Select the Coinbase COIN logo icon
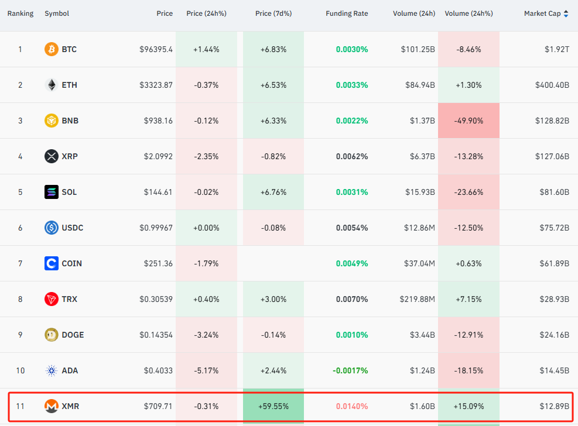The image size is (578, 426). (x=51, y=264)
